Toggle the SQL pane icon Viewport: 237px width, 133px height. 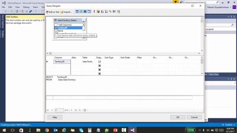(x=85, y=11)
